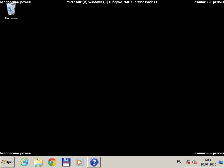
Task: Launch Internet Explorer from the taskbar
Action: pos(24,162)
